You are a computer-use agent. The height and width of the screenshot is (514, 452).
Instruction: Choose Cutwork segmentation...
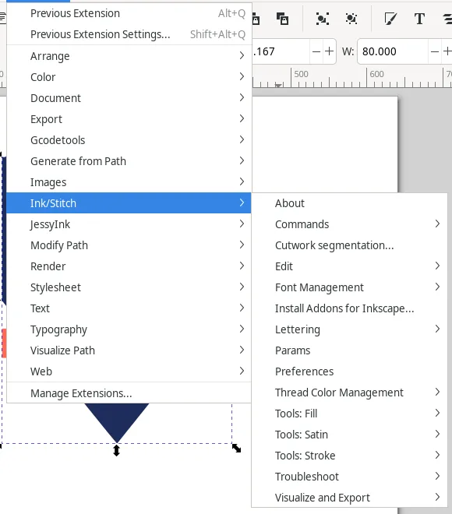click(349, 245)
